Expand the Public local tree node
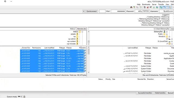This screenshot has width=174, height=98. (x=167, y=34)
